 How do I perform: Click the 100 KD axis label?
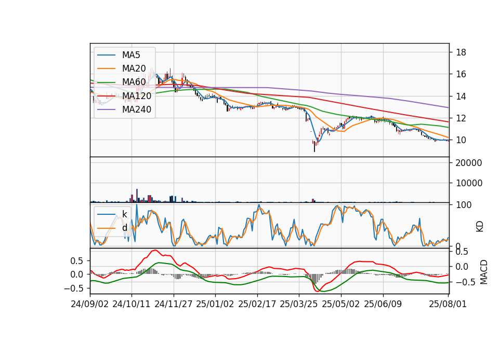(x=464, y=205)
